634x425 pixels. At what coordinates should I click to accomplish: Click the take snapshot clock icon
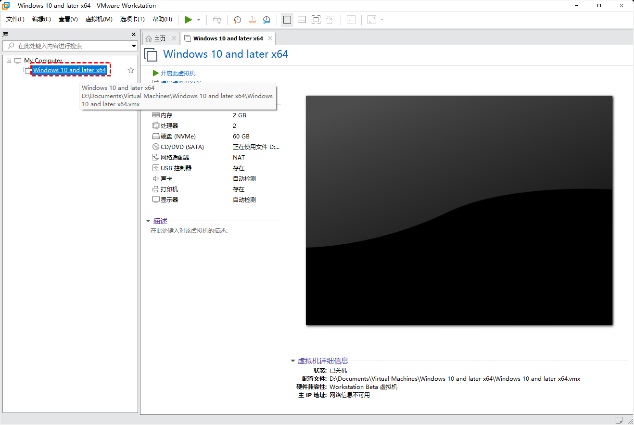[x=237, y=20]
